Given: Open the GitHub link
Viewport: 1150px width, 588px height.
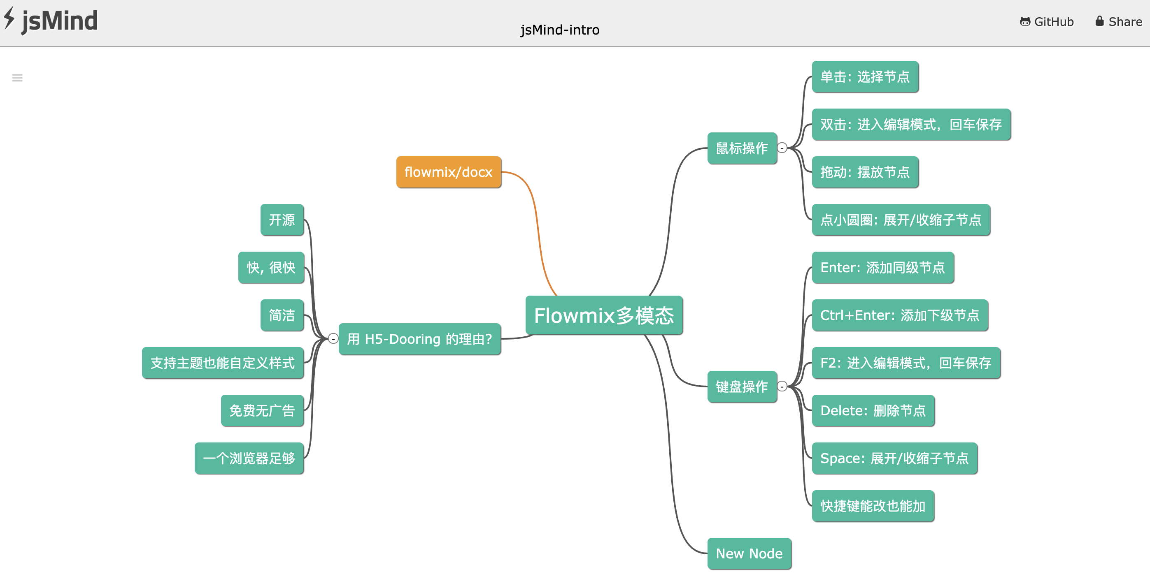Looking at the screenshot, I should tap(1053, 22).
